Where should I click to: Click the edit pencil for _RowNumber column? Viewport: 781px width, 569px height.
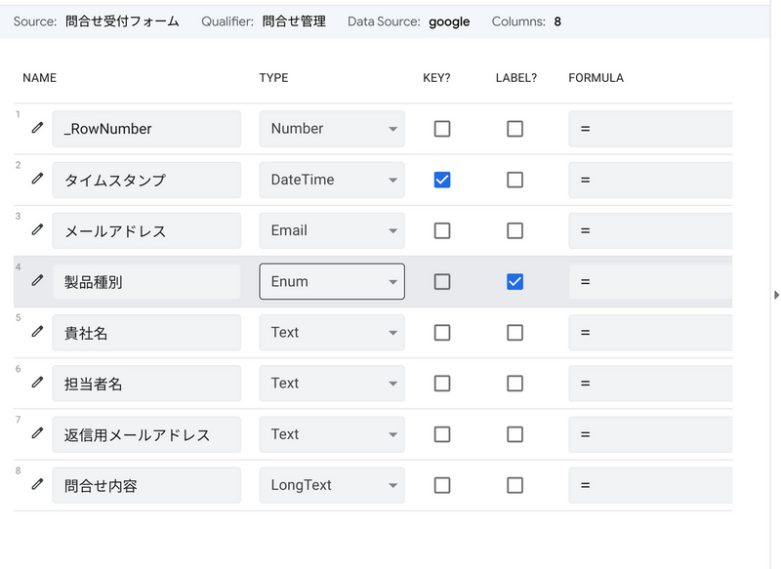pyautogui.click(x=37, y=128)
